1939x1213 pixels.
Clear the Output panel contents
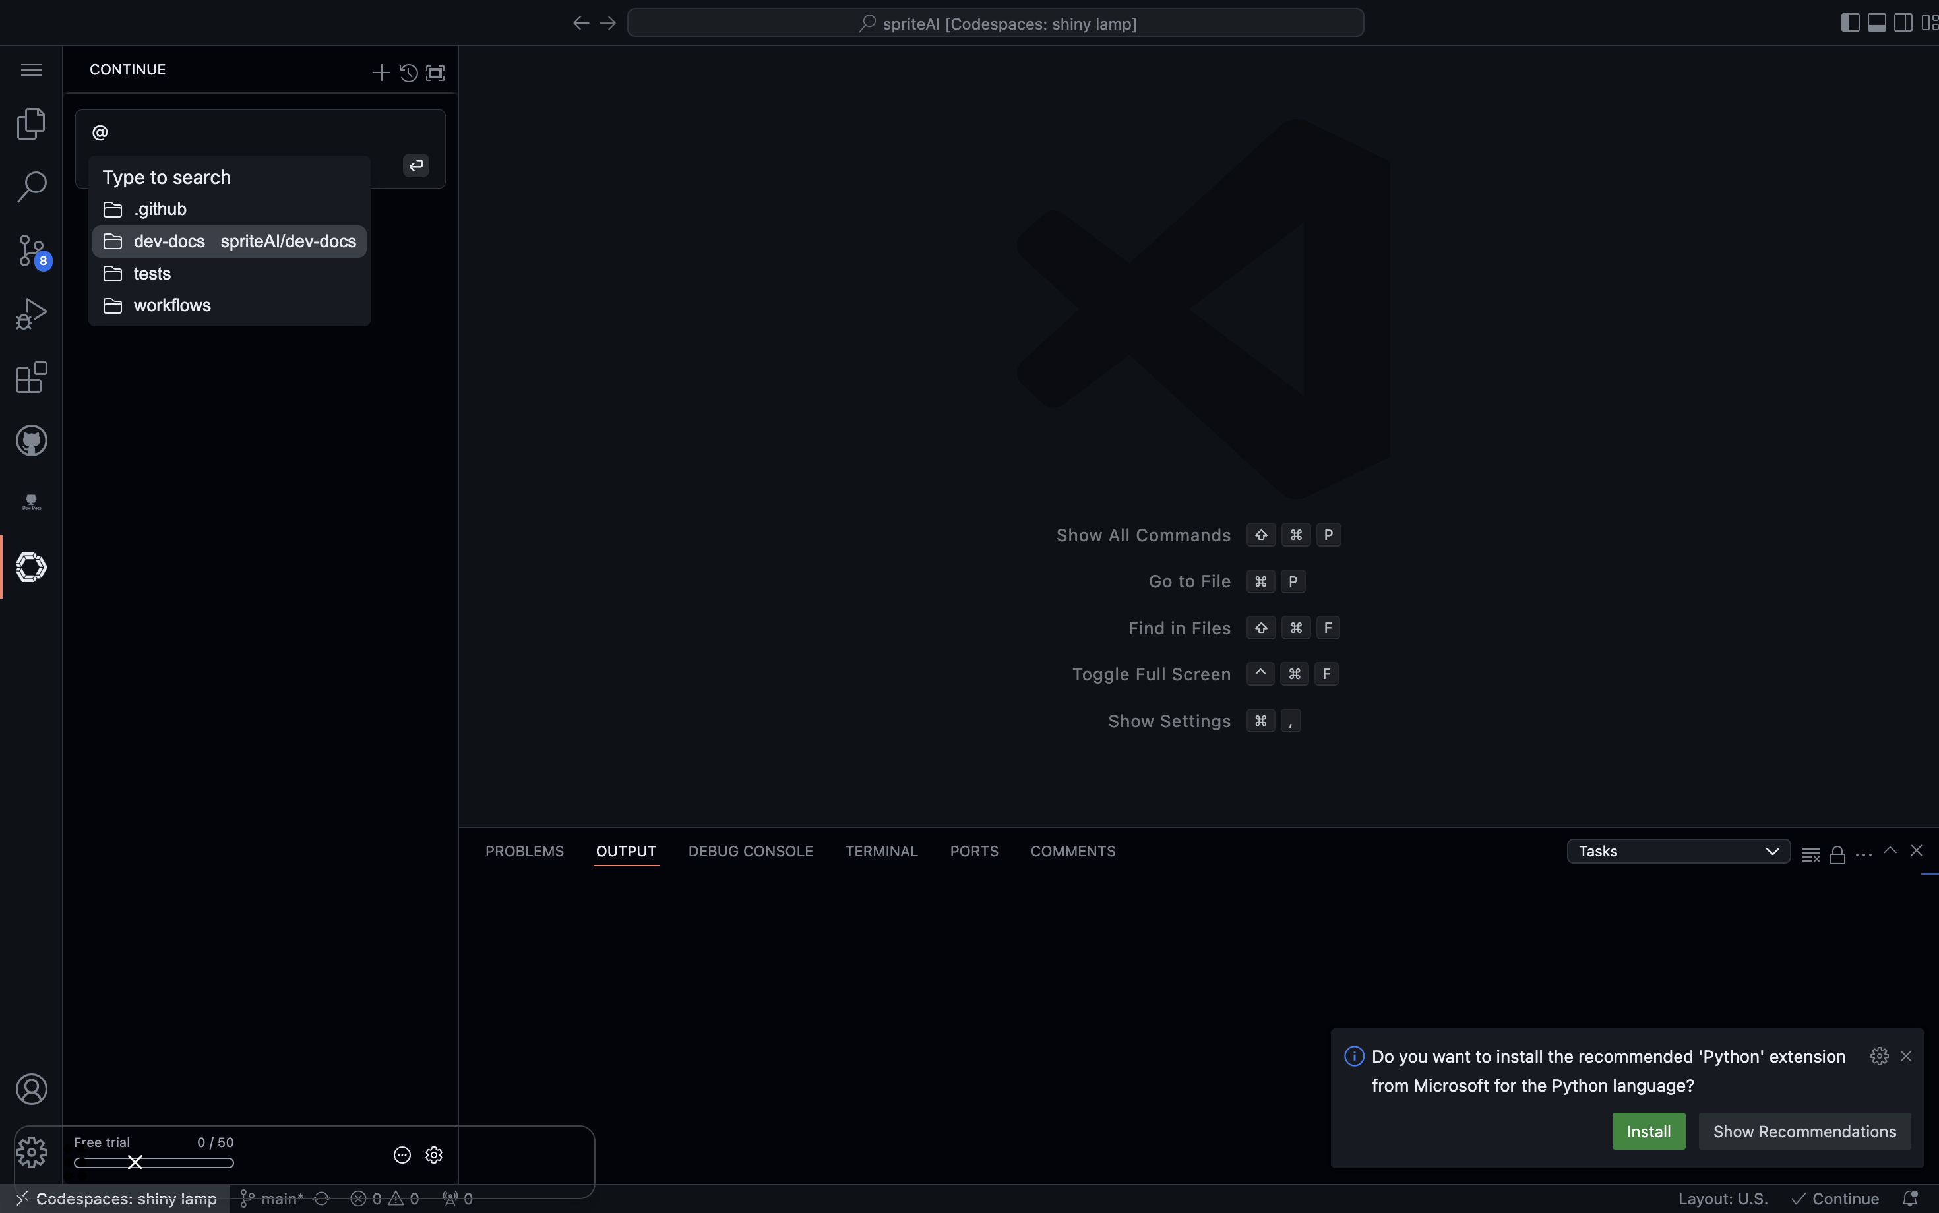coord(1809,852)
